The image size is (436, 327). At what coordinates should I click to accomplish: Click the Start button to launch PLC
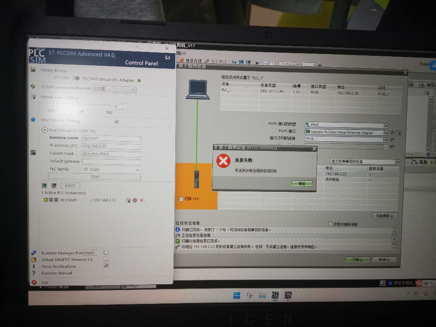pyautogui.click(x=94, y=177)
